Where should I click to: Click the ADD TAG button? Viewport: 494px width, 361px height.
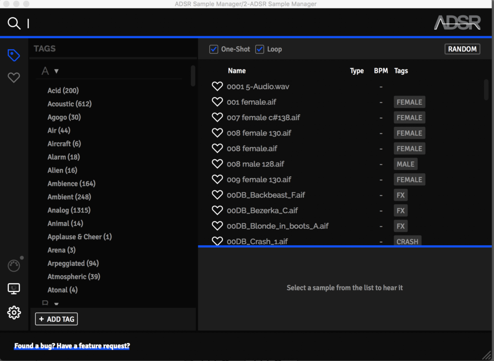[x=56, y=319]
